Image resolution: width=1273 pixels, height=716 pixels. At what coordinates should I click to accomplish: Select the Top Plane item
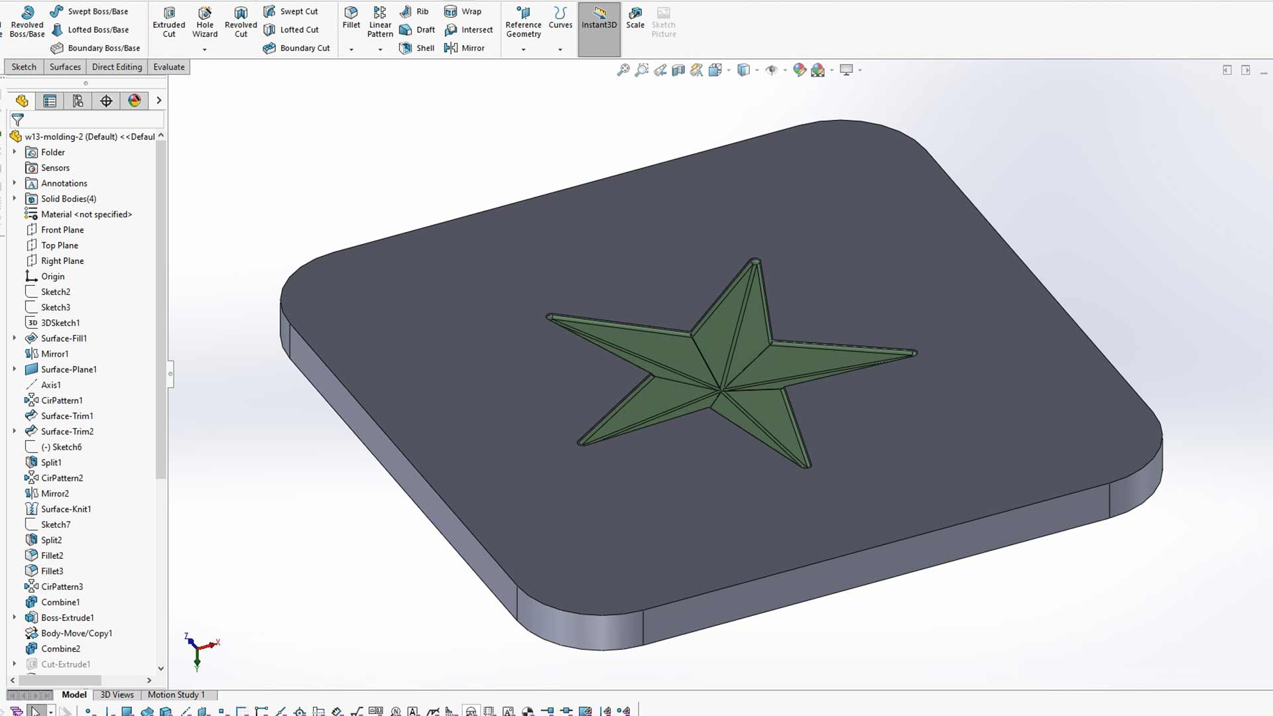coord(60,245)
